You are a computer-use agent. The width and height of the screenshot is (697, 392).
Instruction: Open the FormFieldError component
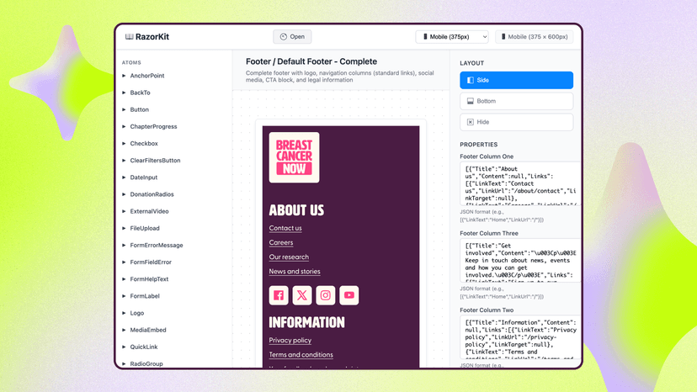(151, 262)
